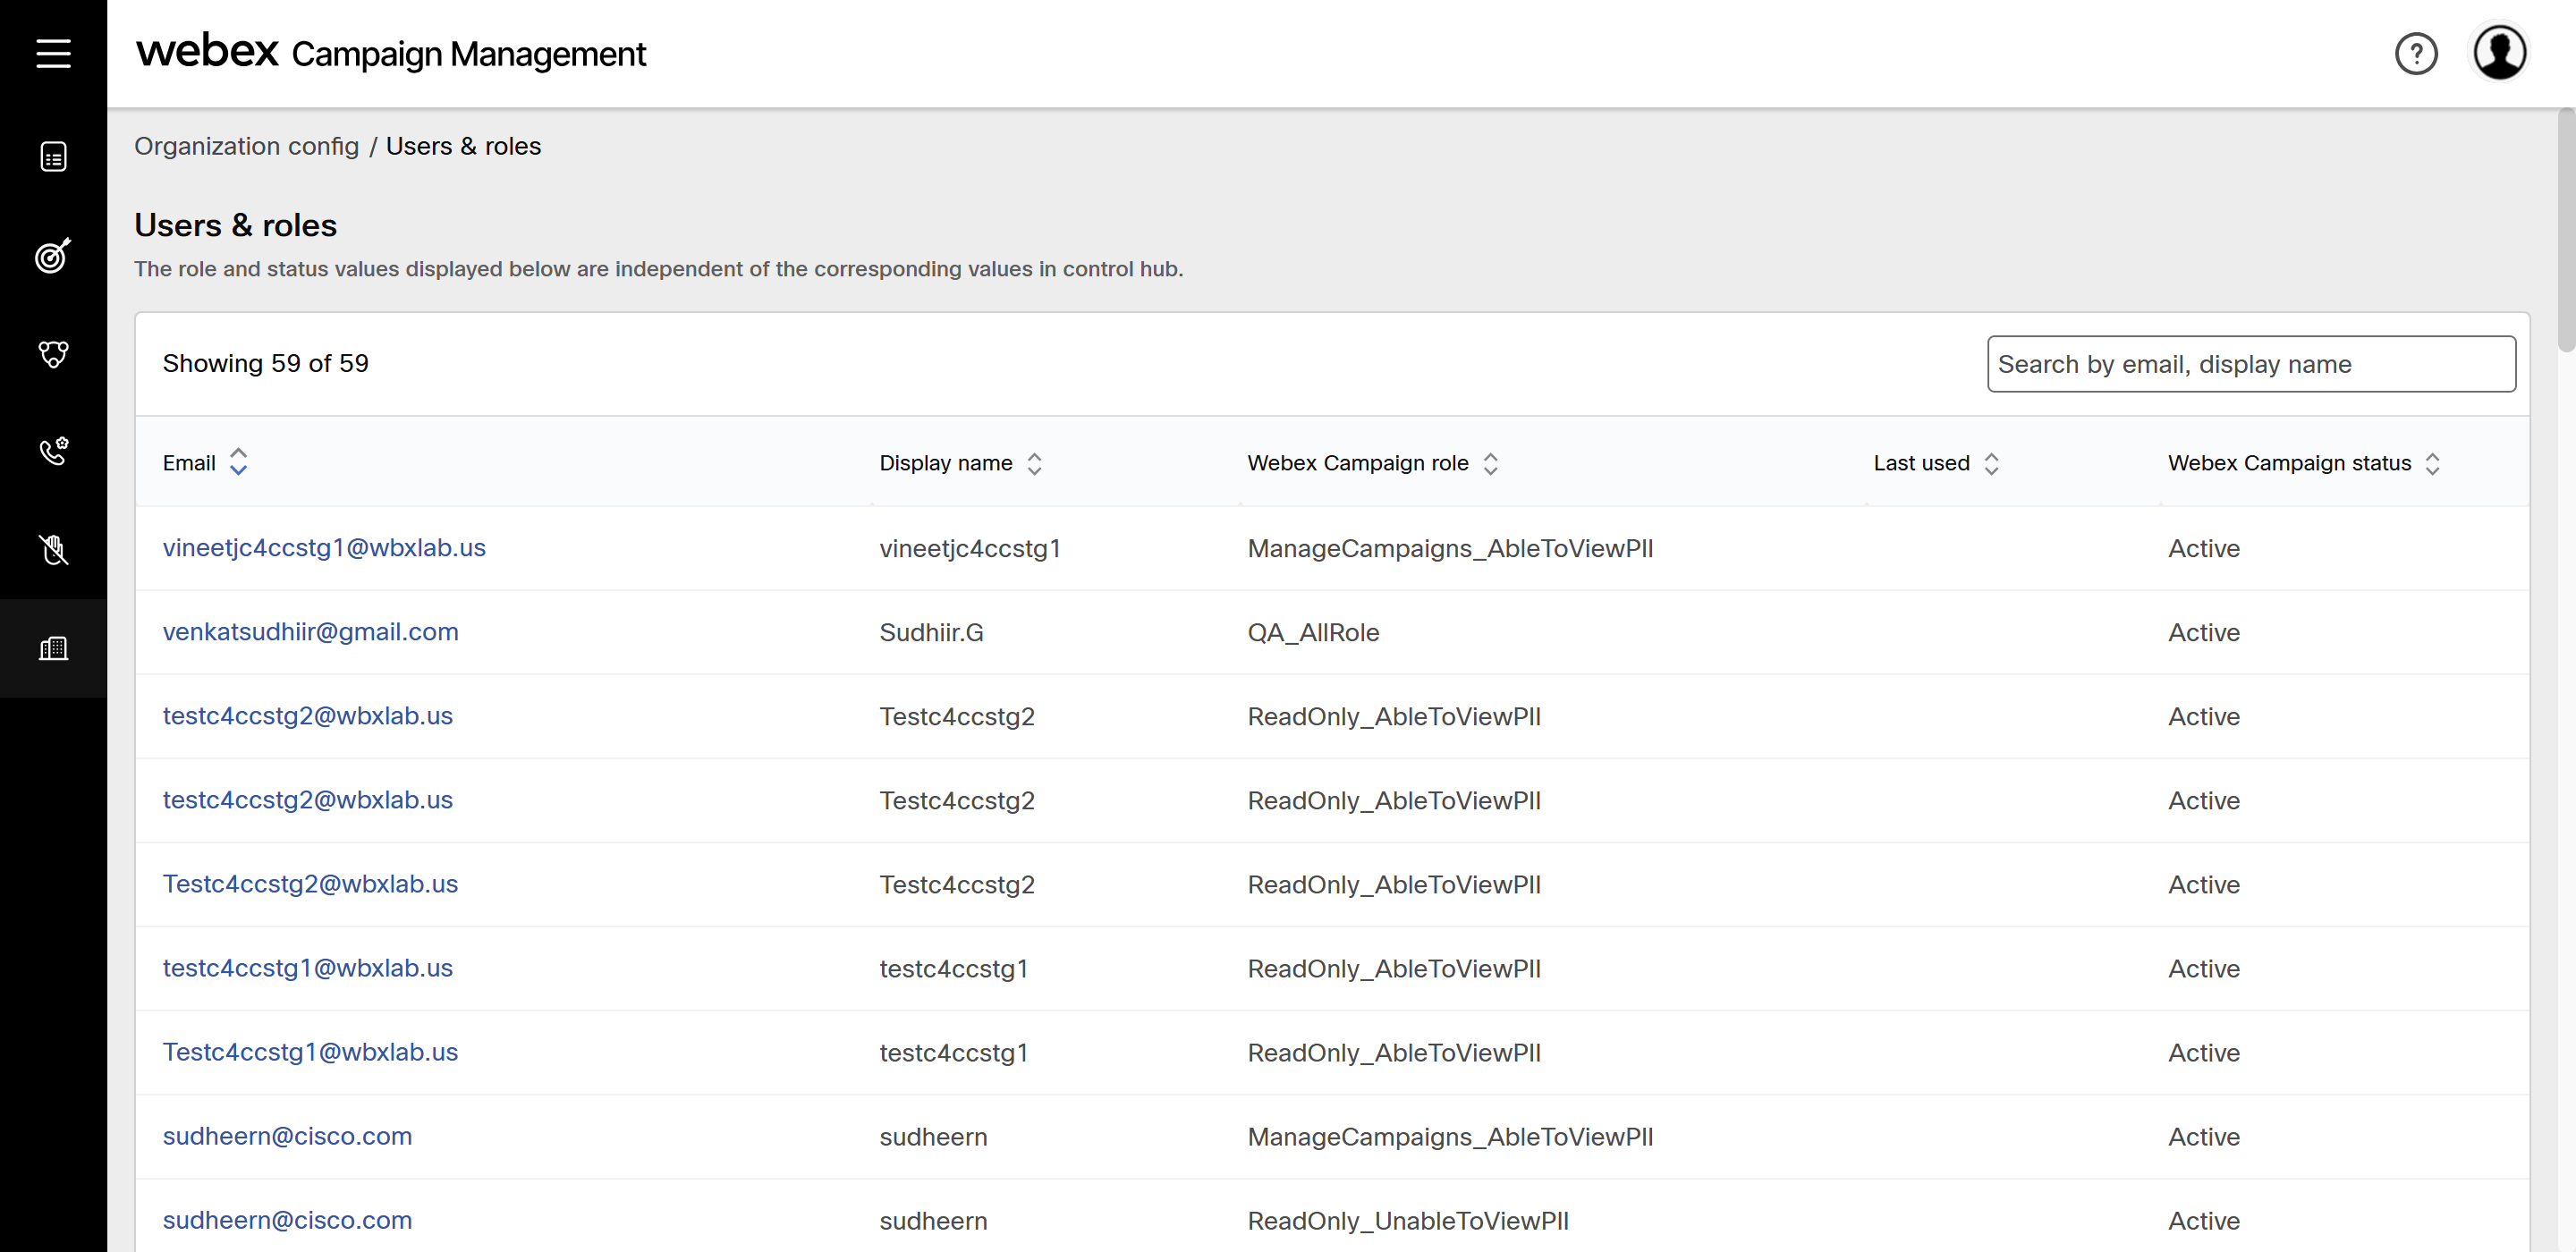Open sudheern@cisco.com with ReadOnly_UnableToViewPII role

(287, 1220)
